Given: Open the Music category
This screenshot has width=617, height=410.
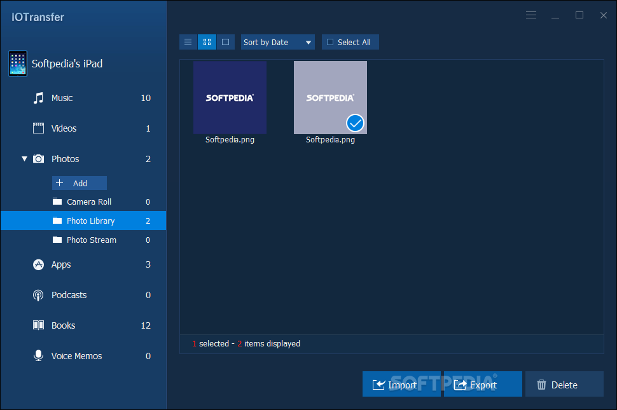Looking at the screenshot, I should coord(83,98).
